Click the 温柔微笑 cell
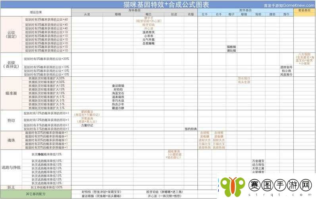Viewport: 316px width, 199px height. [148, 32]
